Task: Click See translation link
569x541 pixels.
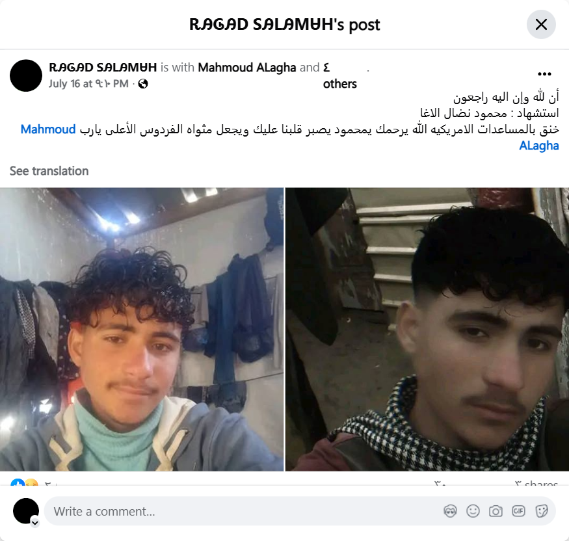Action: [x=49, y=171]
